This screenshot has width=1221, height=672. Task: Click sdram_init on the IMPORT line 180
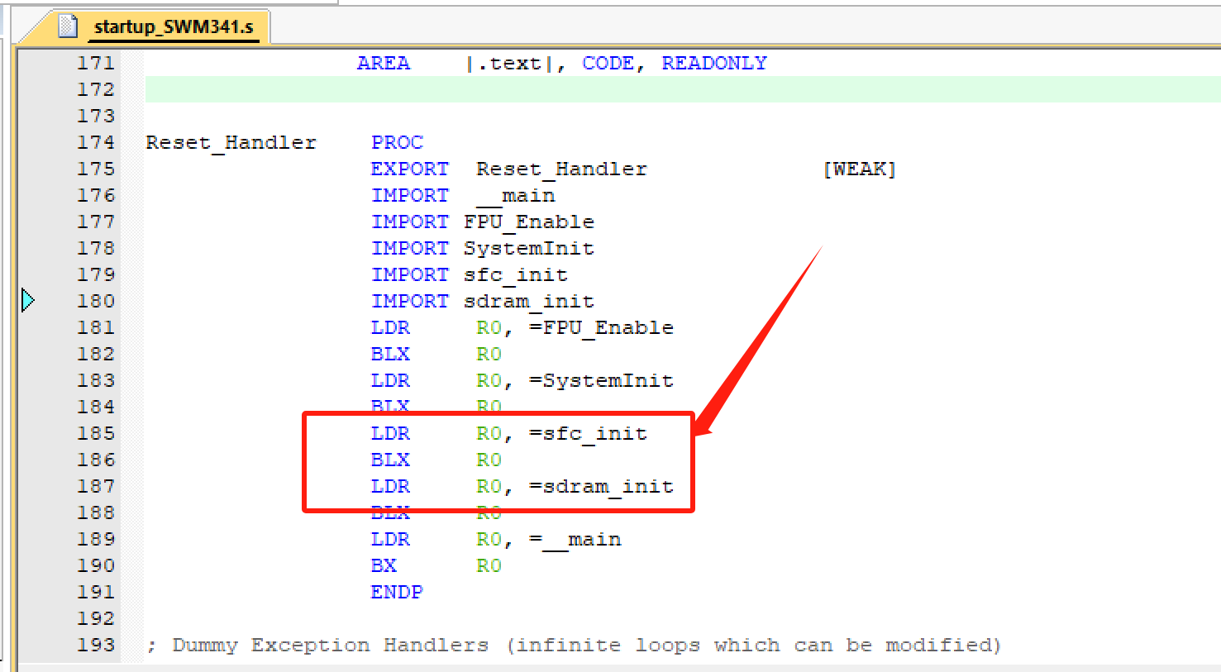click(529, 302)
